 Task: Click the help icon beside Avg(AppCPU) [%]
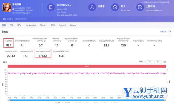[113, 41]
